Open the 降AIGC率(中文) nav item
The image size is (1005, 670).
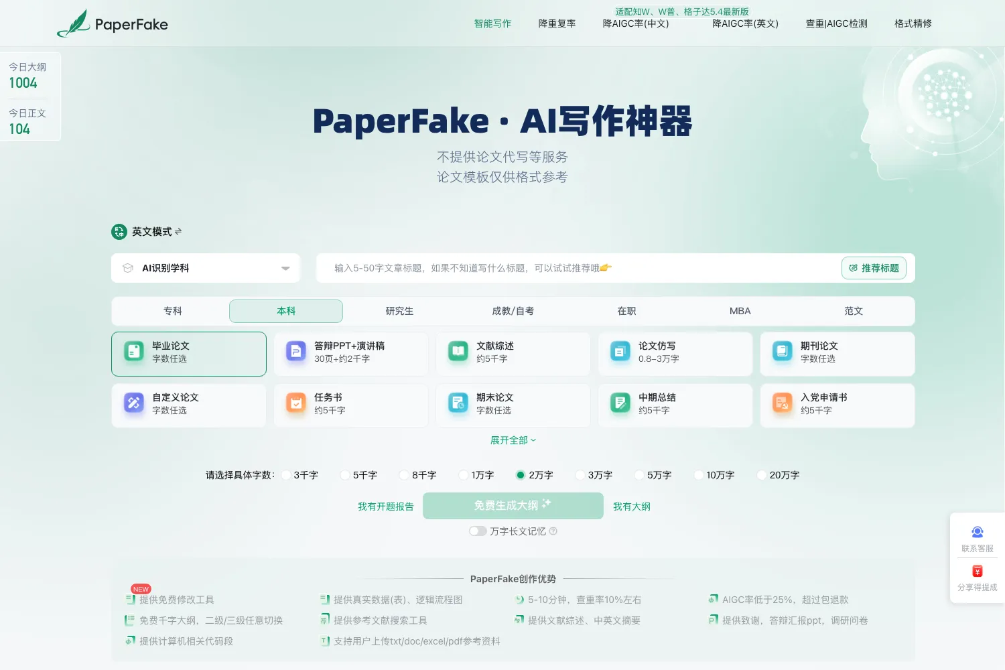click(636, 23)
